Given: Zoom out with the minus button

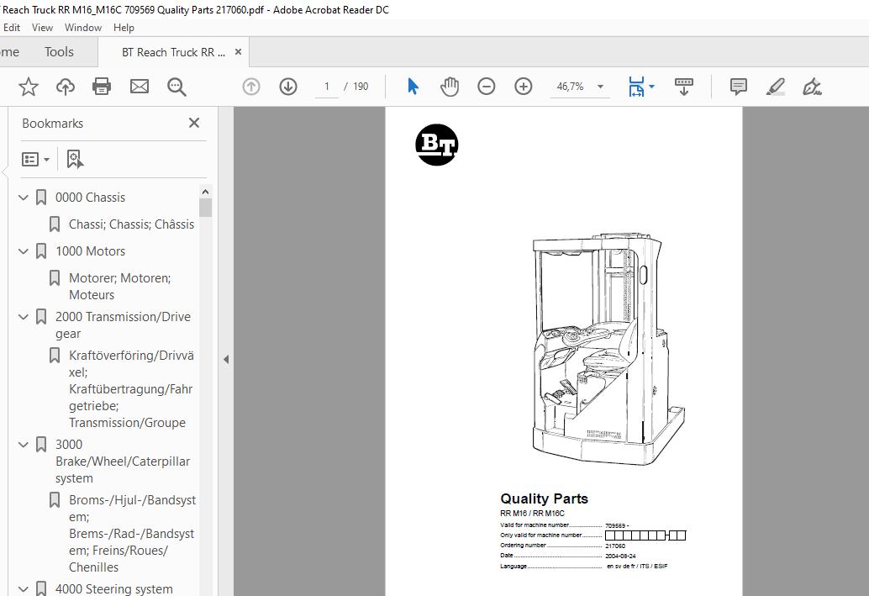Looking at the screenshot, I should 487,87.
